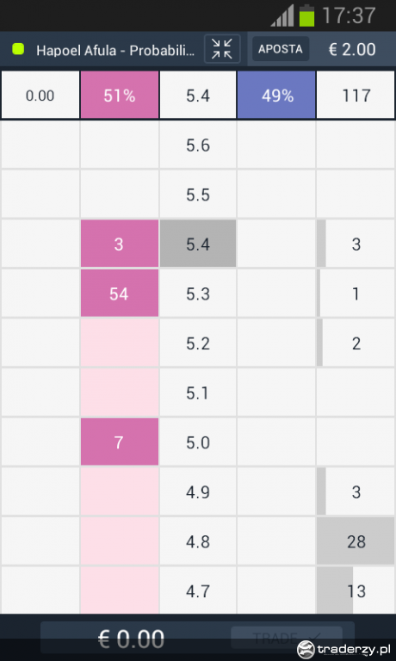Tap the 5.6 odds price row
Image resolution: width=396 pixels, height=661 pixels.
(x=198, y=145)
